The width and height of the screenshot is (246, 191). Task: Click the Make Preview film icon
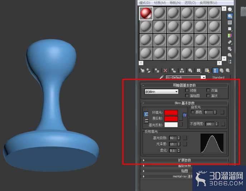coord(230,42)
